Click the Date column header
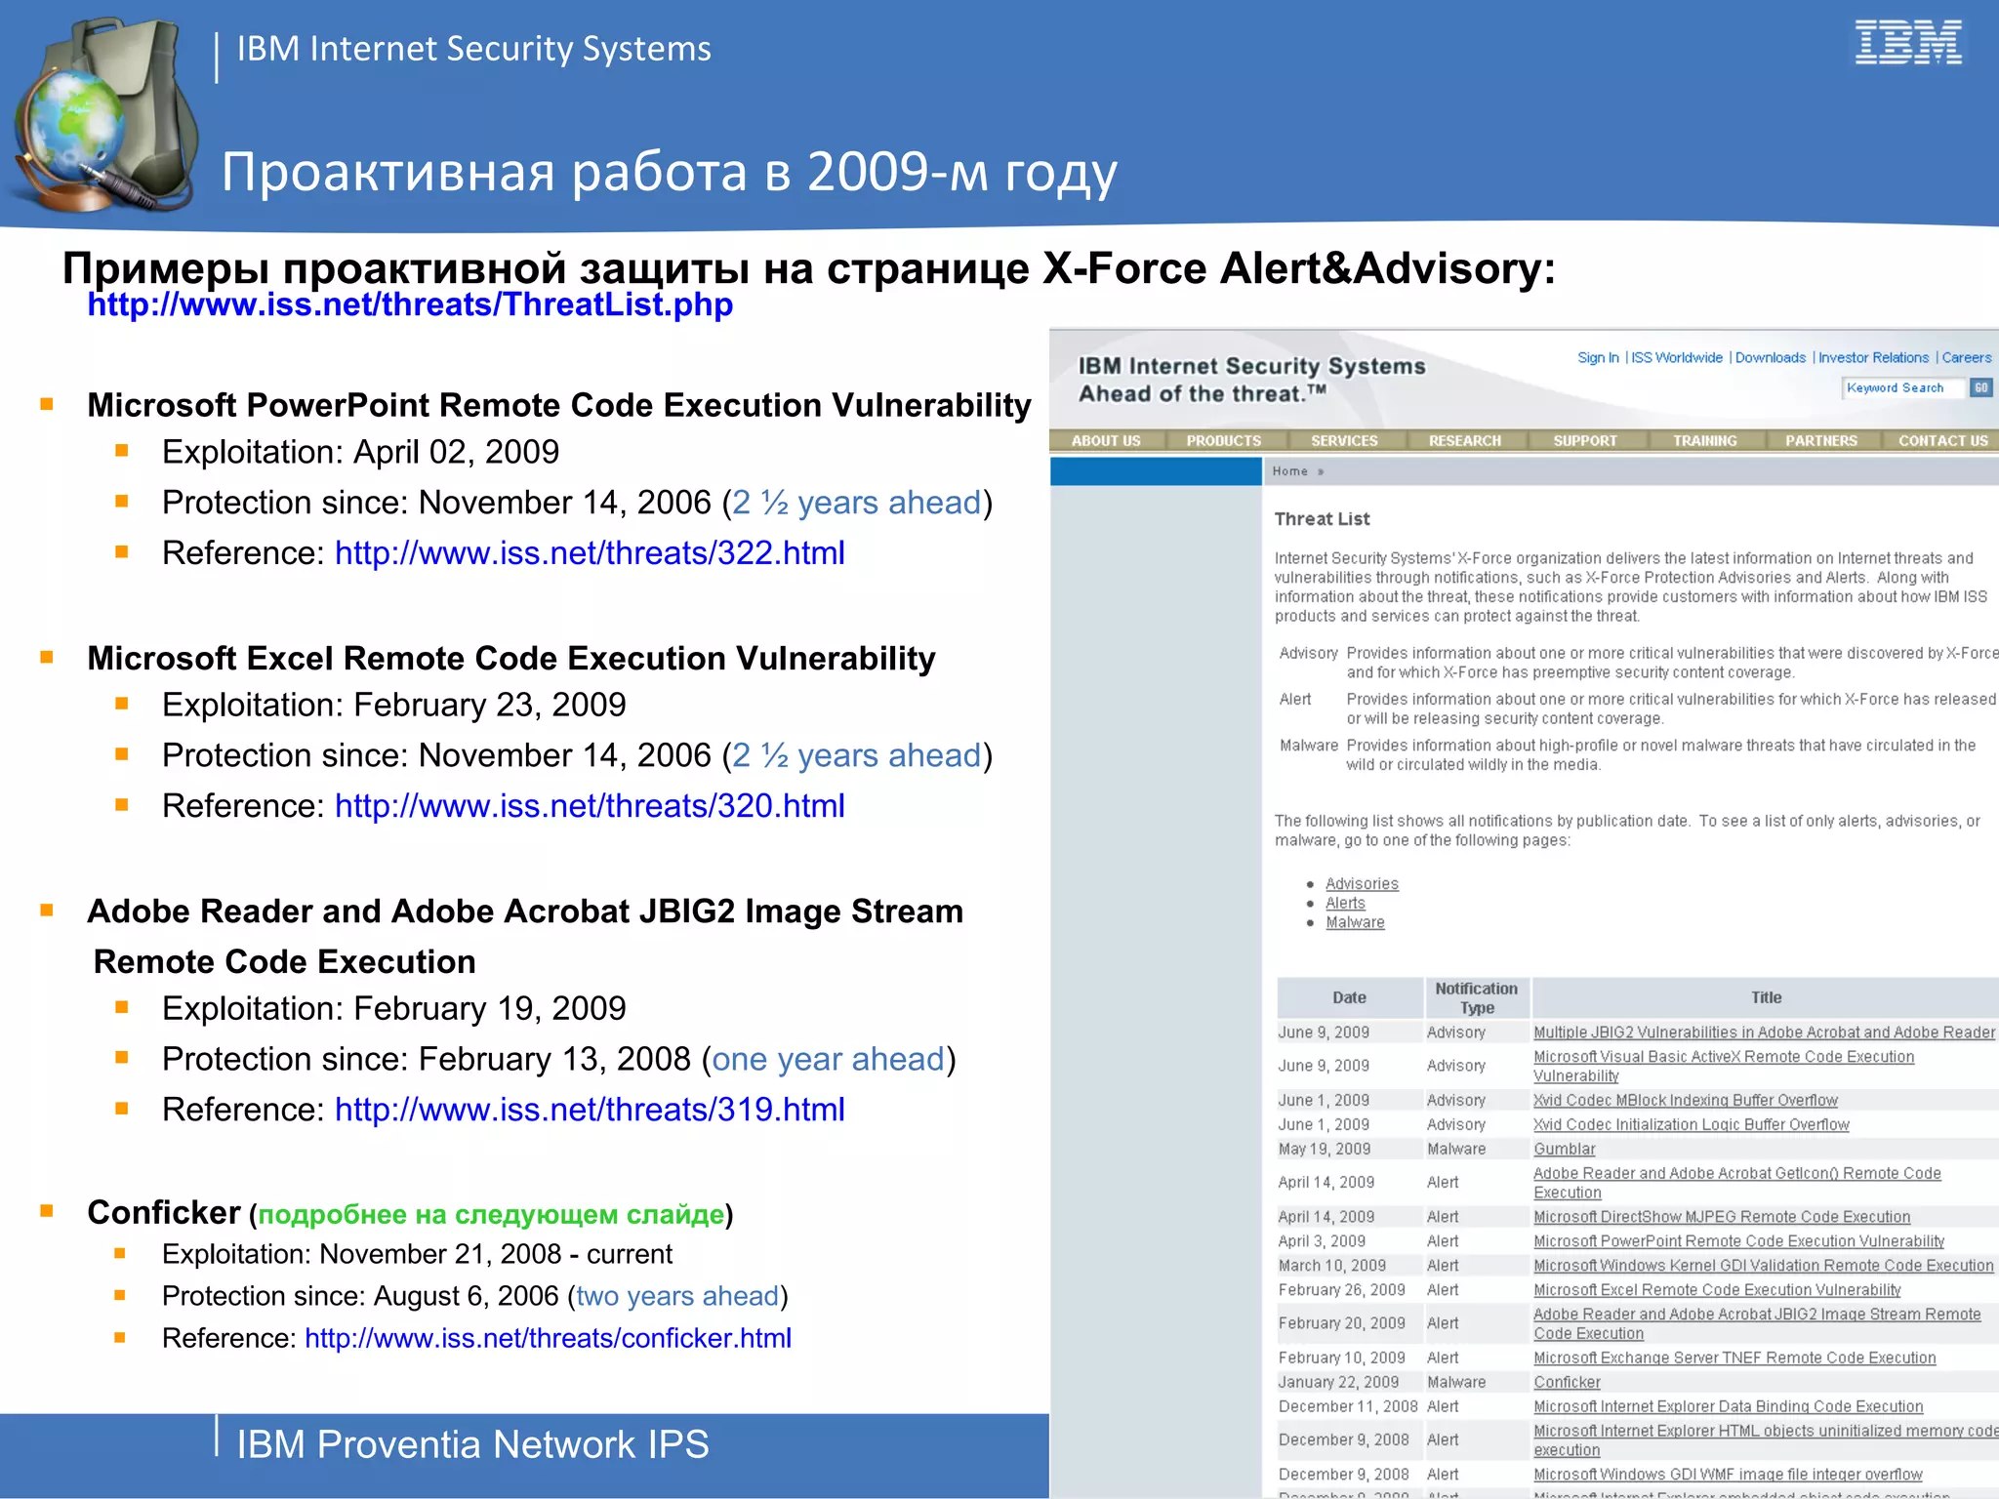 (1350, 998)
